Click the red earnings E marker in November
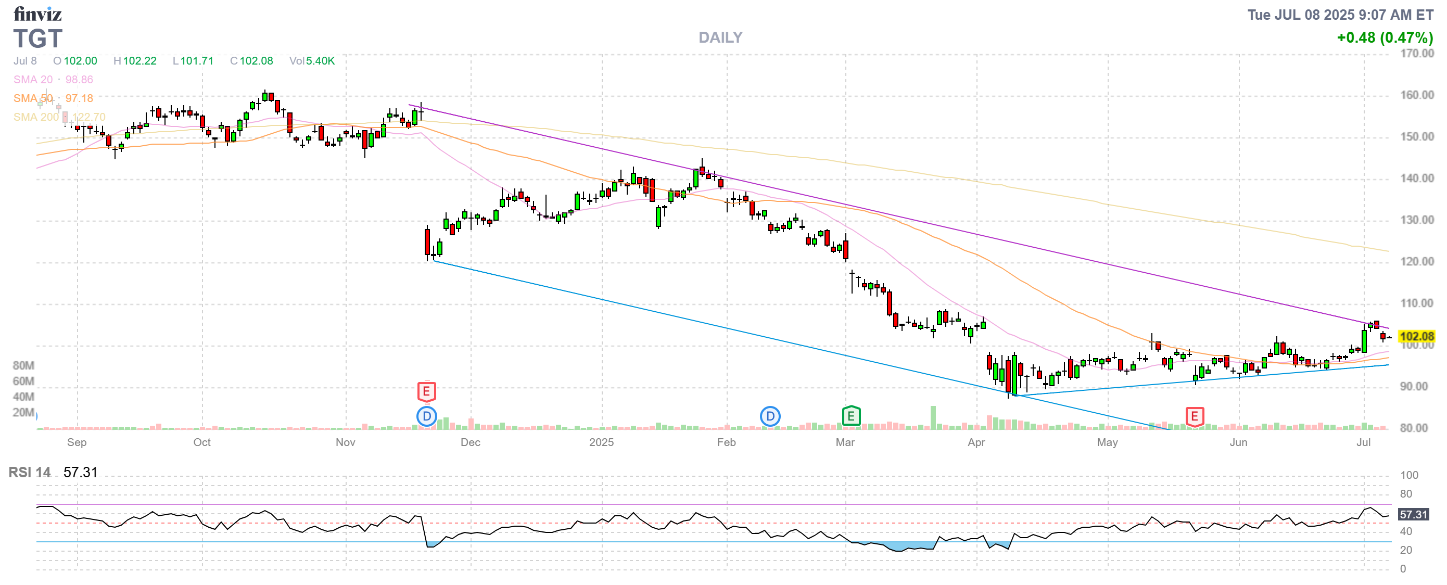 [x=426, y=391]
